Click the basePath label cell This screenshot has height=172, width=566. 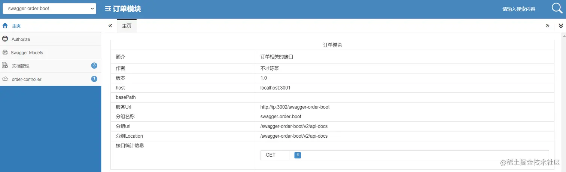(x=183, y=97)
